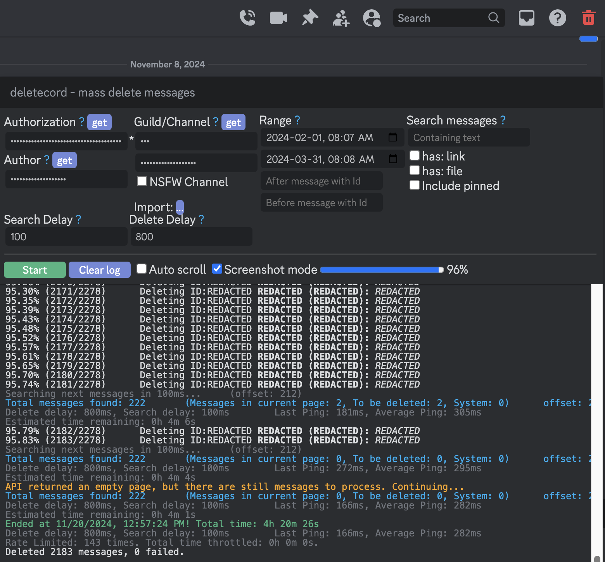Open Guild/Channel help question mark
This screenshot has width=605, height=562.
[x=216, y=122]
